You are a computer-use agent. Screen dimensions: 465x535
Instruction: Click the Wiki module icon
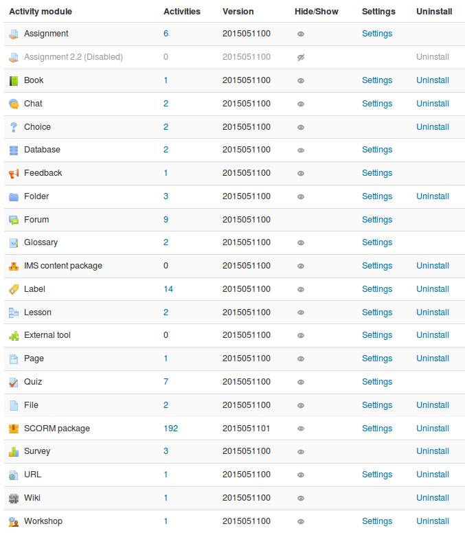tap(14, 498)
